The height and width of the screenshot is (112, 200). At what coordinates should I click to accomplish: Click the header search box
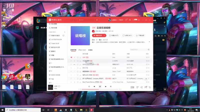(86, 20)
